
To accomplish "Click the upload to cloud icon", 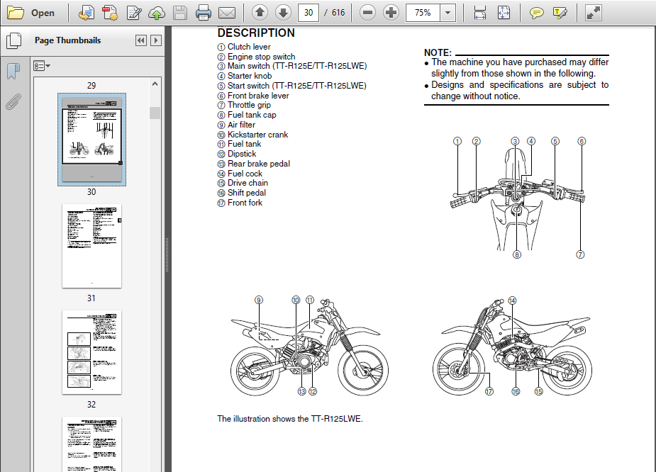I will 157,13.
